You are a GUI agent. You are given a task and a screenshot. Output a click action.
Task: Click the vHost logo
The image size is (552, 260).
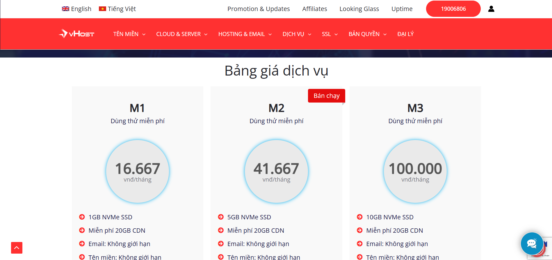(76, 34)
